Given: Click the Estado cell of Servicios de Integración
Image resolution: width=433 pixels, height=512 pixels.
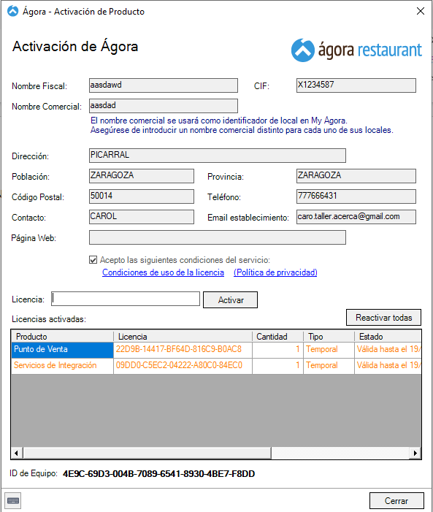Looking at the screenshot, I should click(x=388, y=366).
